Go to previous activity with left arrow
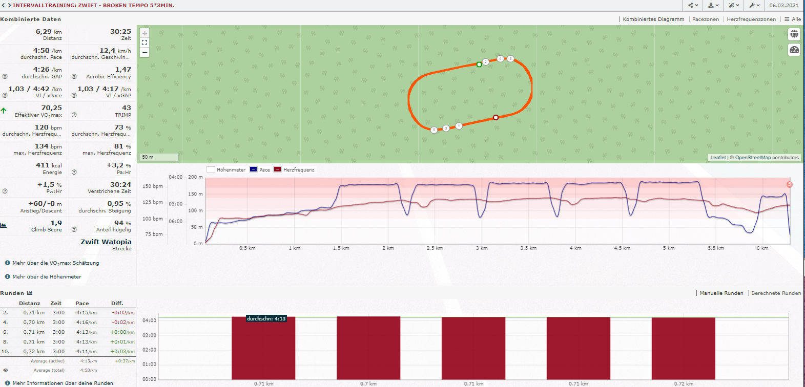 pyautogui.click(x=3, y=5)
